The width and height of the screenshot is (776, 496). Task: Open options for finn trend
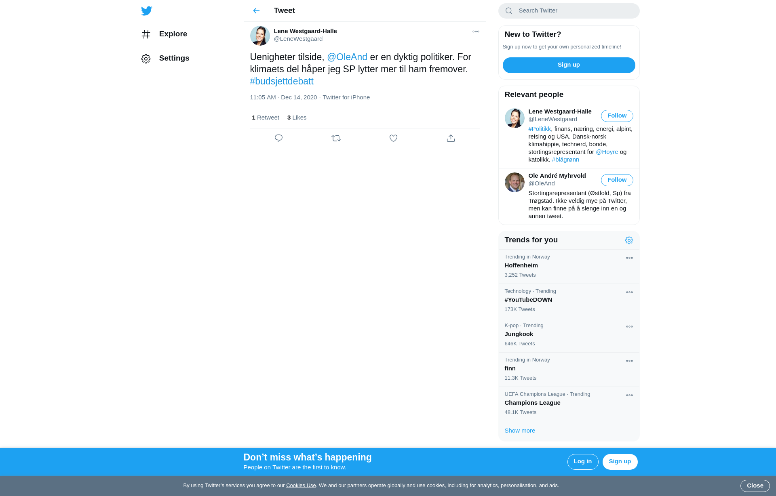629,361
